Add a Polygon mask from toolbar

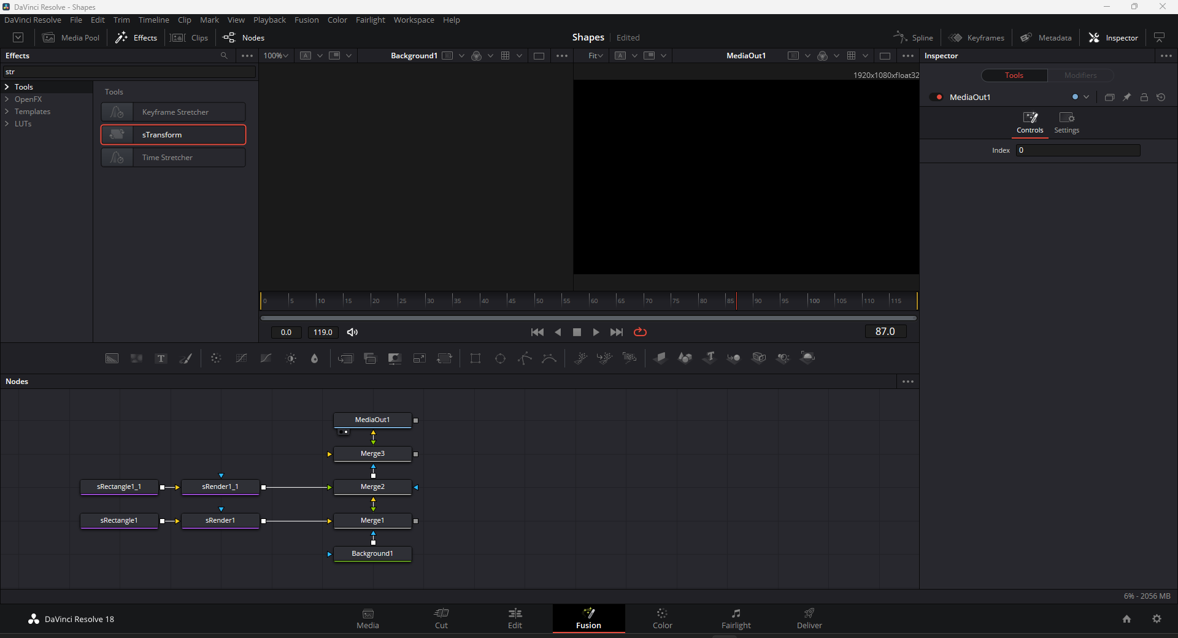525,358
